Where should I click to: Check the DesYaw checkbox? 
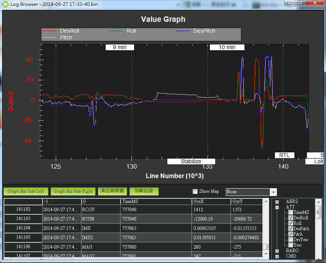(x=291, y=240)
